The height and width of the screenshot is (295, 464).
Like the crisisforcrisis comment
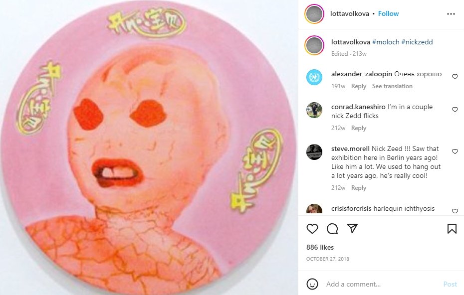pyautogui.click(x=455, y=211)
